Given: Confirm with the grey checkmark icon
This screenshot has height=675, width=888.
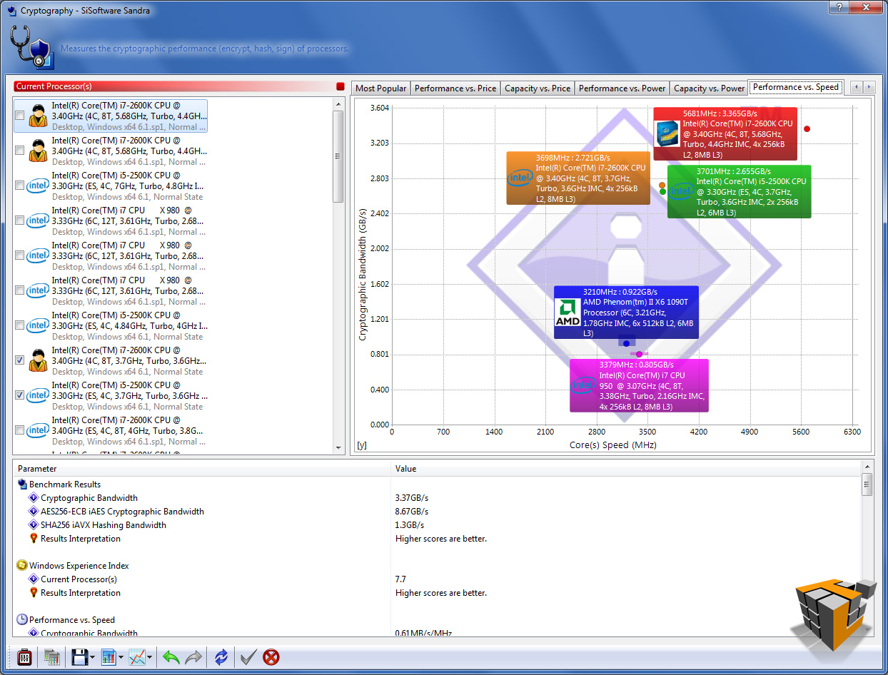Looking at the screenshot, I should tap(248, 656).
